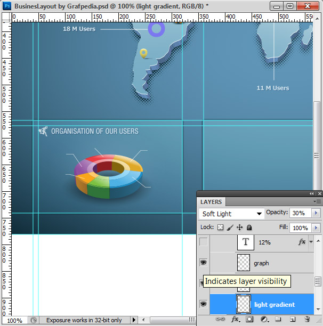Maximize the document window
The width and height of the screenshot is (323, 326).
point(290,6)
